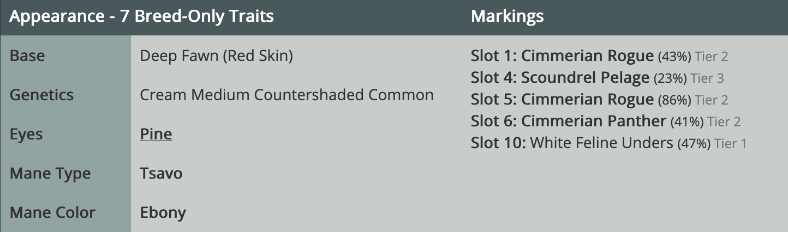Click the Tier 3 label on Slot 4

pyautogui.click(x=707, y=78)
